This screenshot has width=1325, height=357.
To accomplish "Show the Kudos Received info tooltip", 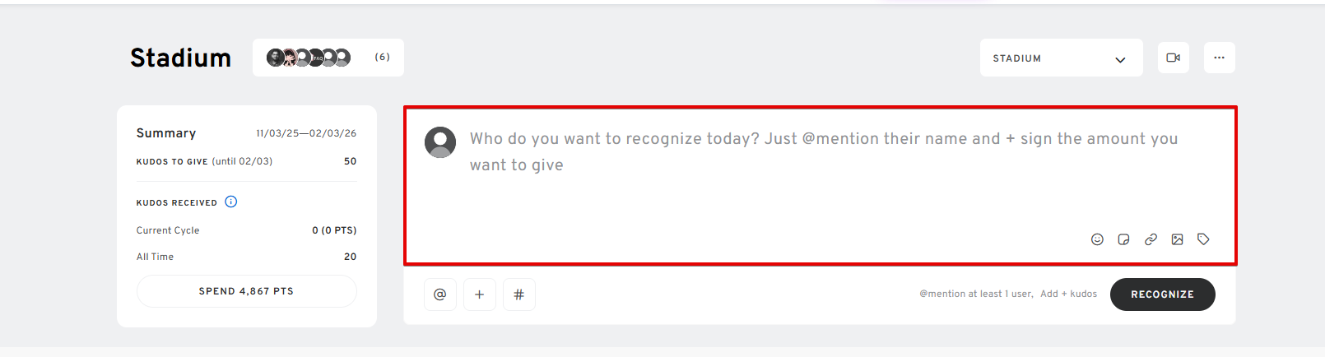I will [231, 202].
